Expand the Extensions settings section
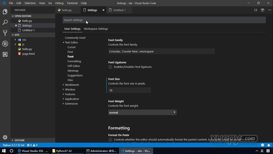Image resolution: width=273 pixels, height=154 pixels. pyautogui.click(x=64, y=104)
